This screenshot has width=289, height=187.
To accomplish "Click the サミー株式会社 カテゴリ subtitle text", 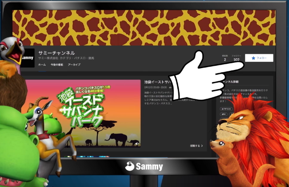I will [66, 58].
